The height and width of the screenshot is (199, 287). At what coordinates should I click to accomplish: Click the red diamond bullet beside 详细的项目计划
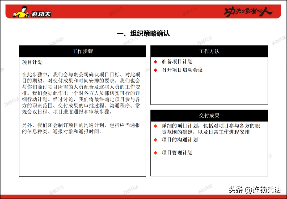[x=155, y=126]
